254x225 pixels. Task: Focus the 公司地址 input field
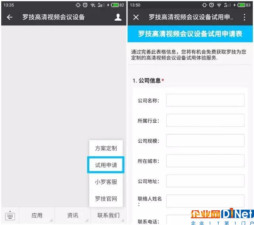pos(205,181)
